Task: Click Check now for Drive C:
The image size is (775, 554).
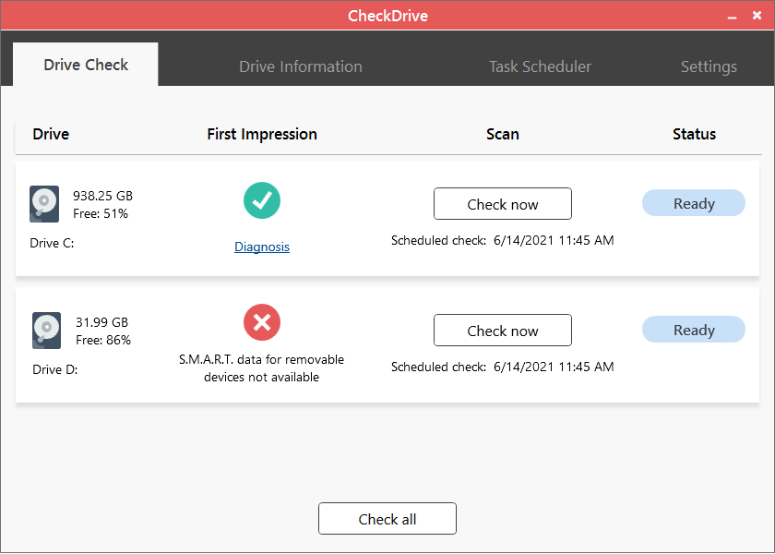Action: coord(503,204)
